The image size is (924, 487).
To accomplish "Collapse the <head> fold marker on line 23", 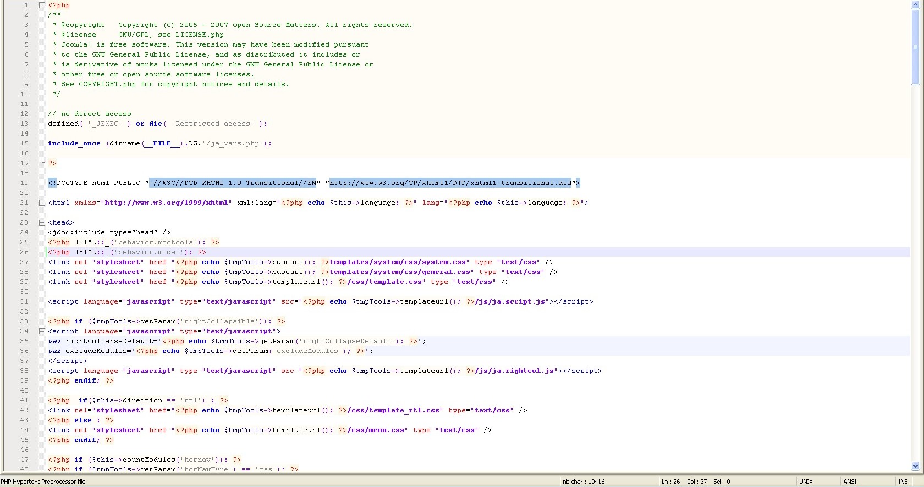I will pyautogui.click(x=42, y=222).
